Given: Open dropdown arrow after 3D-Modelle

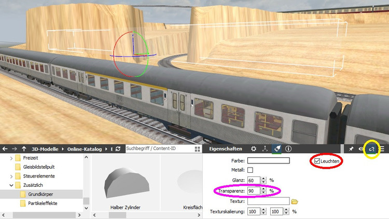Looking at the screenshot, I should click(63, 149).
